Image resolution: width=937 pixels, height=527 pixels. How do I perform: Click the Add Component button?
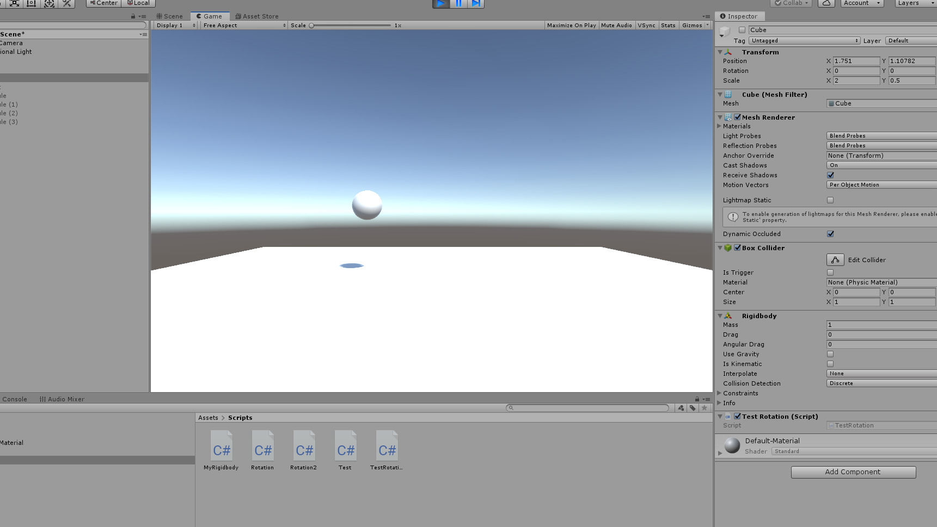(853, 472)
